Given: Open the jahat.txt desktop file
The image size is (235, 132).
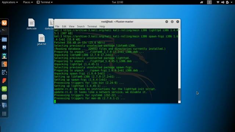Looking at the screenshot, I should pos(41,40).
